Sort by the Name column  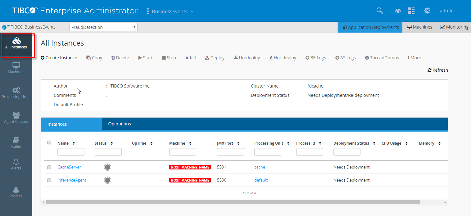(x=74, y=143)
